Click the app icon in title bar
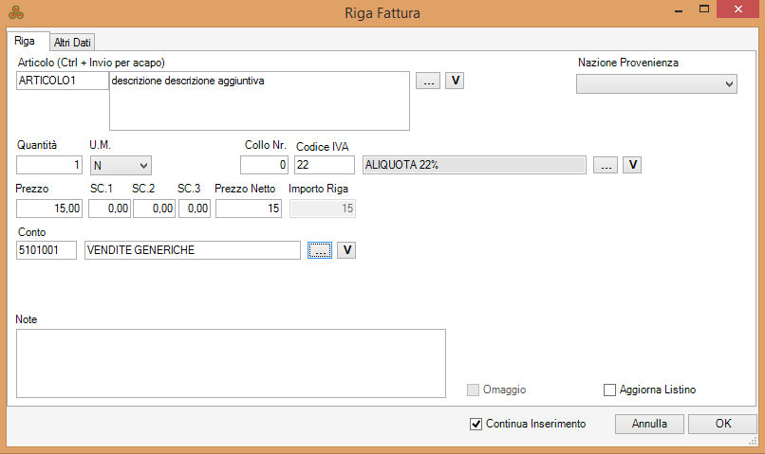765x454 pixels. tap(16, 13)
